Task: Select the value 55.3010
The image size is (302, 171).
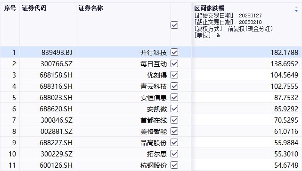Action: [x=286, y=154]
